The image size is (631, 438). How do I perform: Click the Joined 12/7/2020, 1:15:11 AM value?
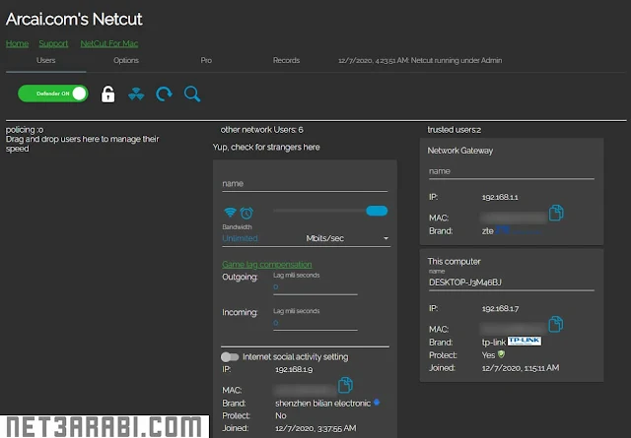tap(521, 368)
